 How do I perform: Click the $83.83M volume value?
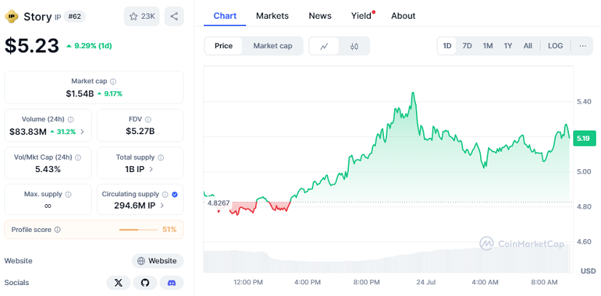click(28, 132)
